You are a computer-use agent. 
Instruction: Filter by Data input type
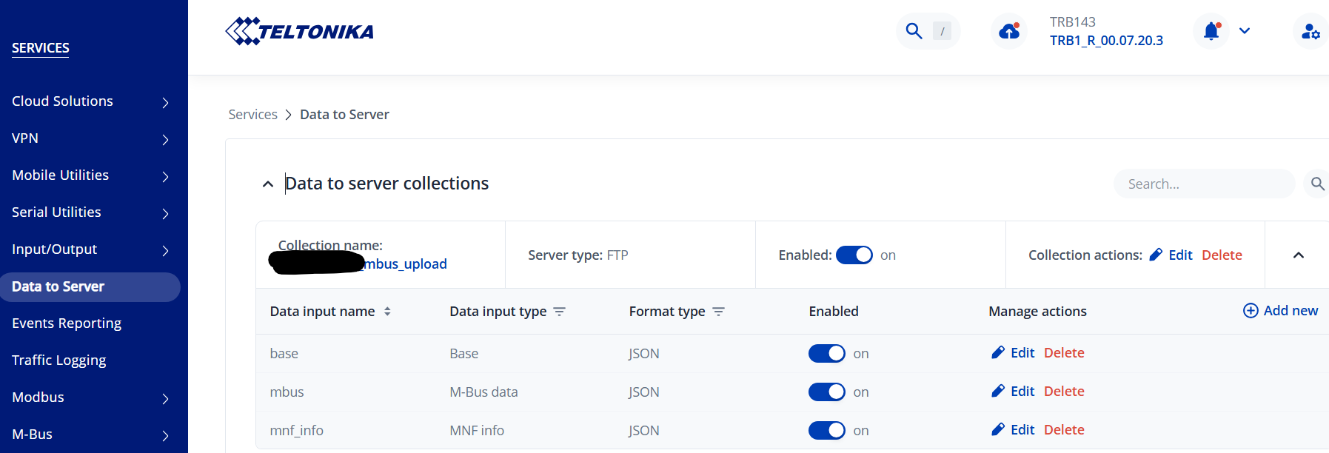point(560,312)
